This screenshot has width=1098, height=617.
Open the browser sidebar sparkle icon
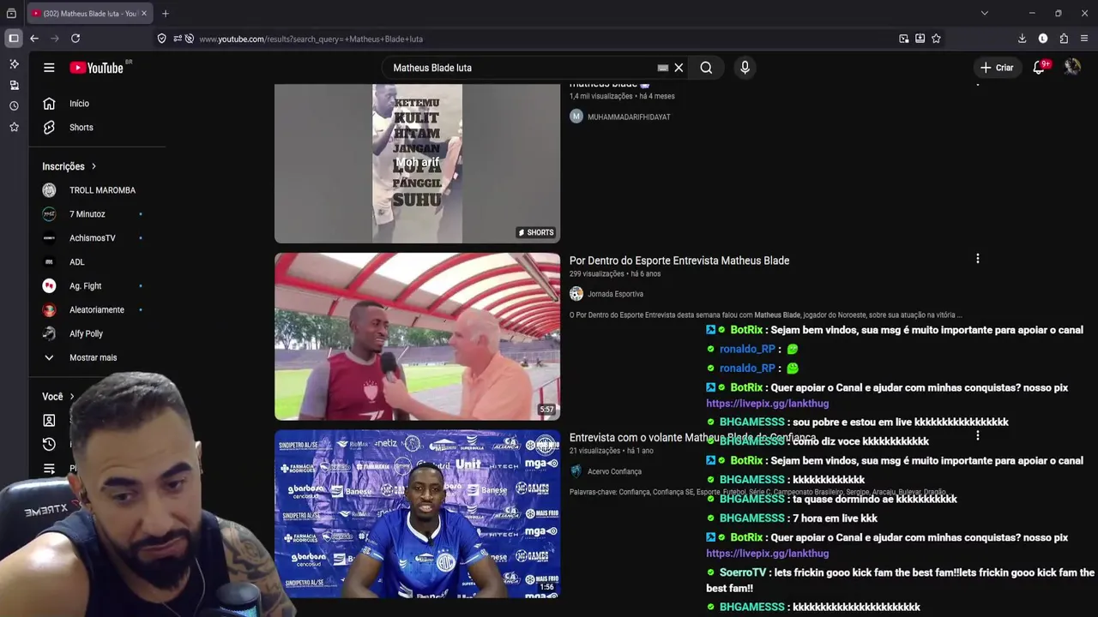14,64
